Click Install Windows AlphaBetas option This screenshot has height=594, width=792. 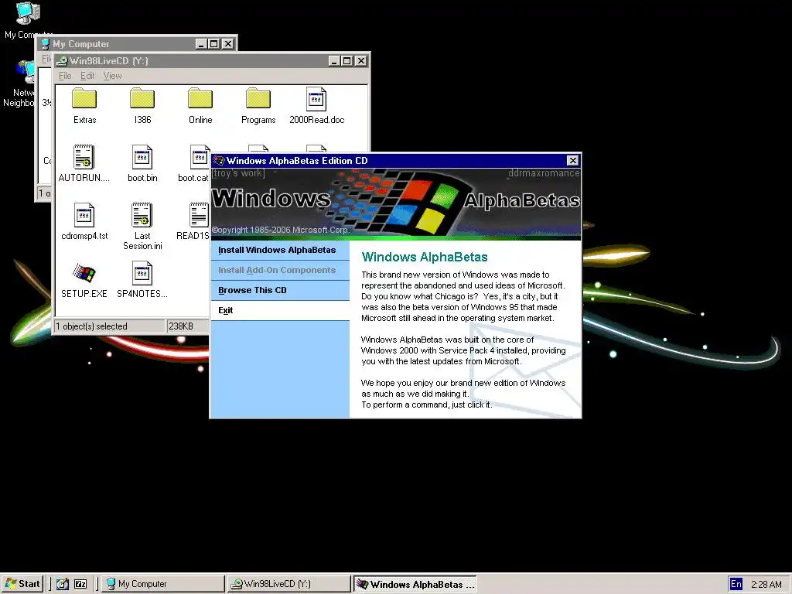[280, 250]
